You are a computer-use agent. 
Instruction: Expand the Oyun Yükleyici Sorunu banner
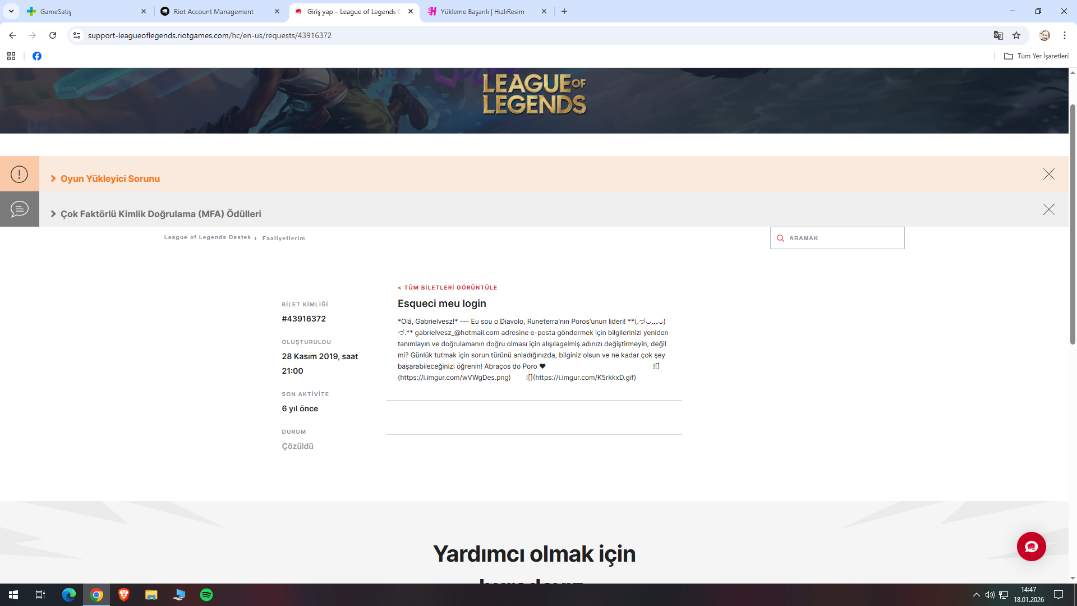pyautogui.click(x=105, y=178)
